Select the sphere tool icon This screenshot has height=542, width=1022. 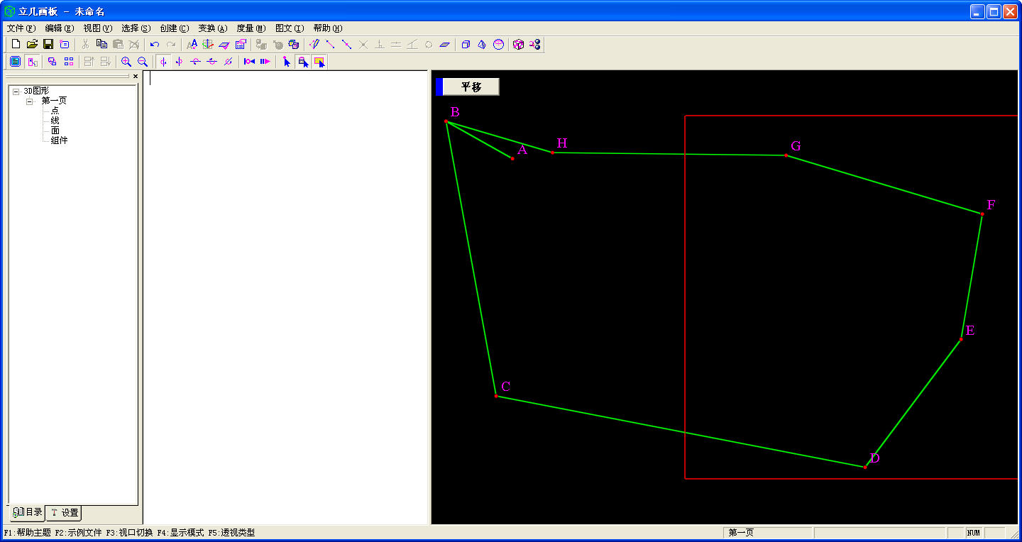point(499,44)
